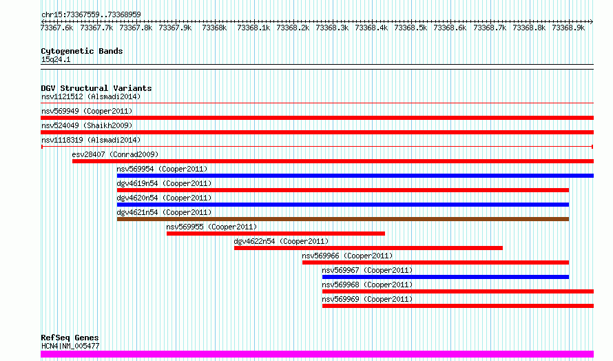Viewport: 613px width, 361px height.
Task: Select the red bar under dgv4622n54
Action: click(368, 248)
